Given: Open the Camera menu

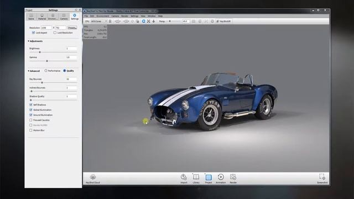Looking at the screenshot, I should (115, 16).
